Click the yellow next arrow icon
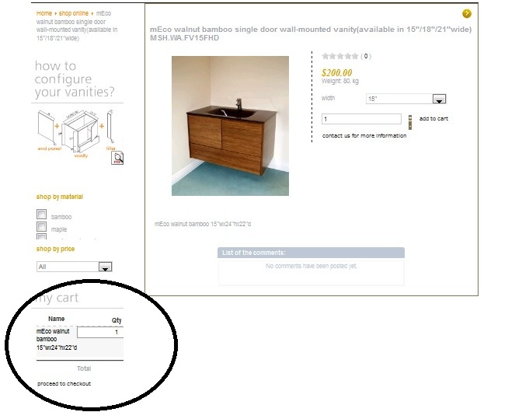 coord(467,13)
